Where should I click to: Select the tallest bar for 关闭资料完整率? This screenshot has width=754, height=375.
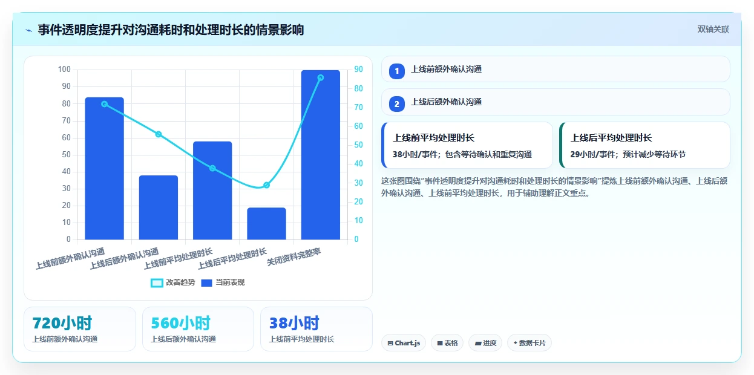tap(321, 155)
